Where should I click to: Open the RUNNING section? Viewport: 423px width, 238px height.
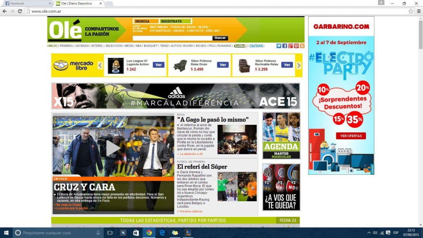tap(224, 46)
